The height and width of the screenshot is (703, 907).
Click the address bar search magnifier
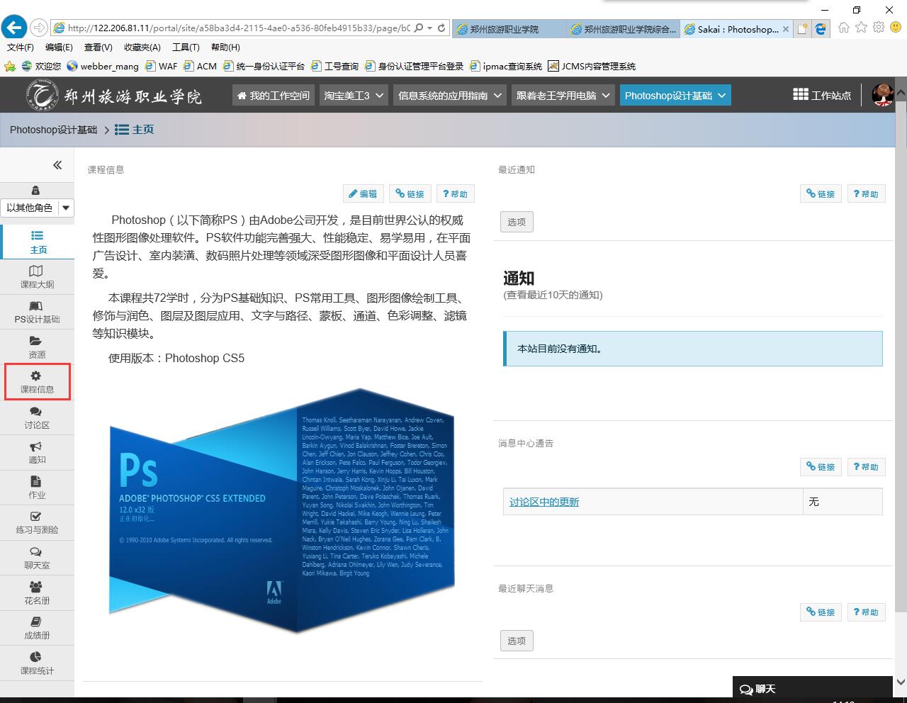[419, 28]
